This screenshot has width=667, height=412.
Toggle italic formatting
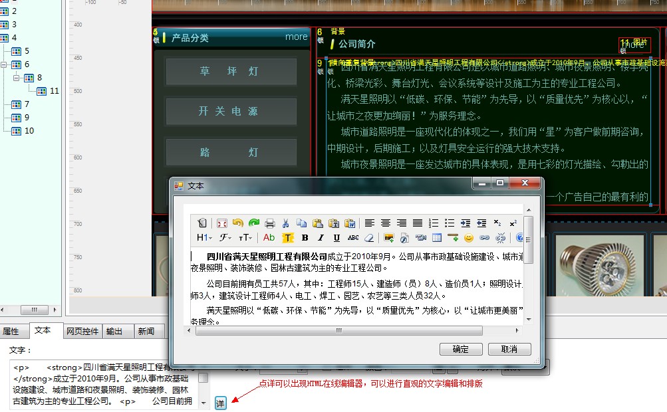coord(321,238)
